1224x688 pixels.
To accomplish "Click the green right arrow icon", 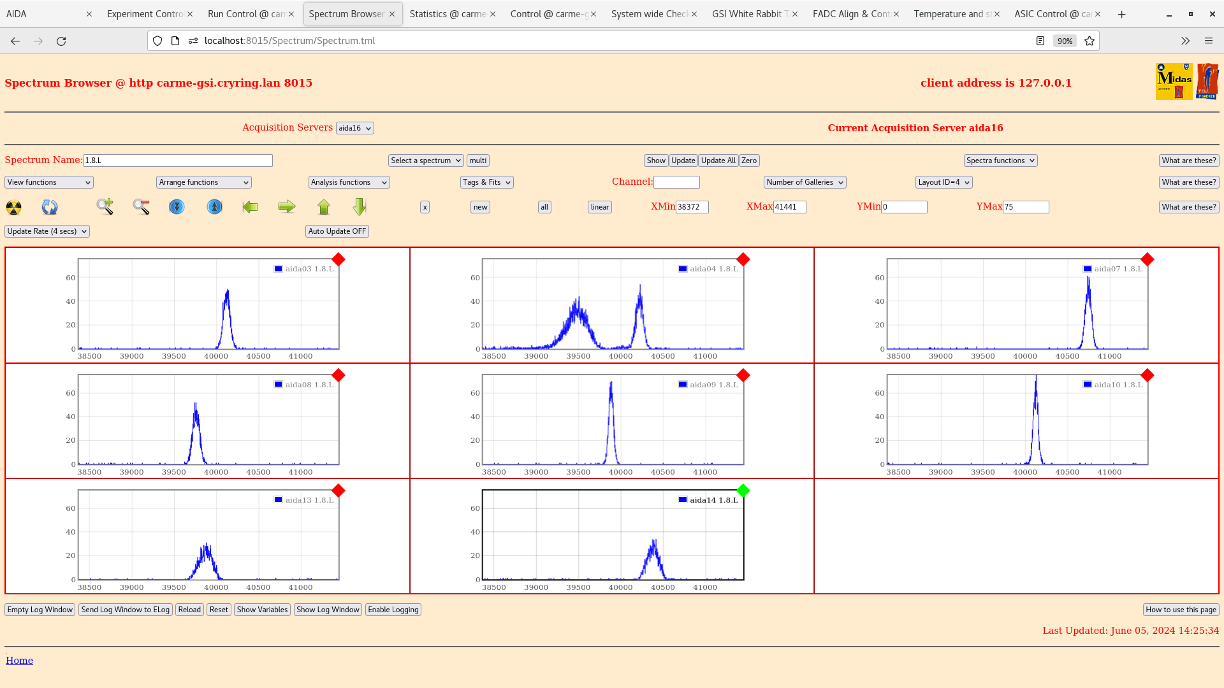I will (x=287, y=206).
